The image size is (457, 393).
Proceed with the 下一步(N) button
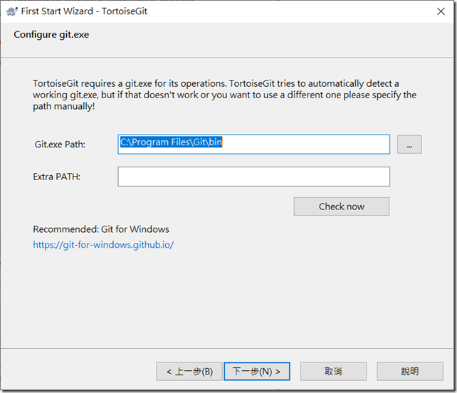(x=257, y=372)
